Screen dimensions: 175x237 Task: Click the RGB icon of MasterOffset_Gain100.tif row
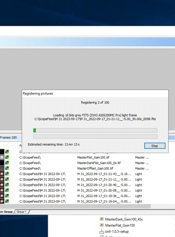click(7, 168)
